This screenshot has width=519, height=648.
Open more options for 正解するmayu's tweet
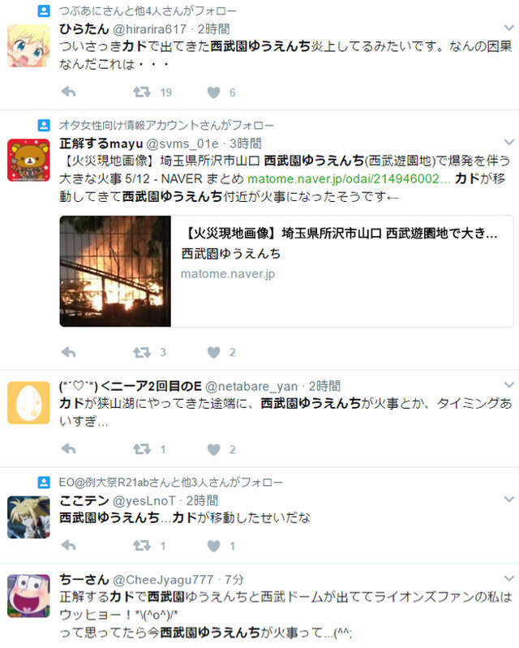pos(509,142)
